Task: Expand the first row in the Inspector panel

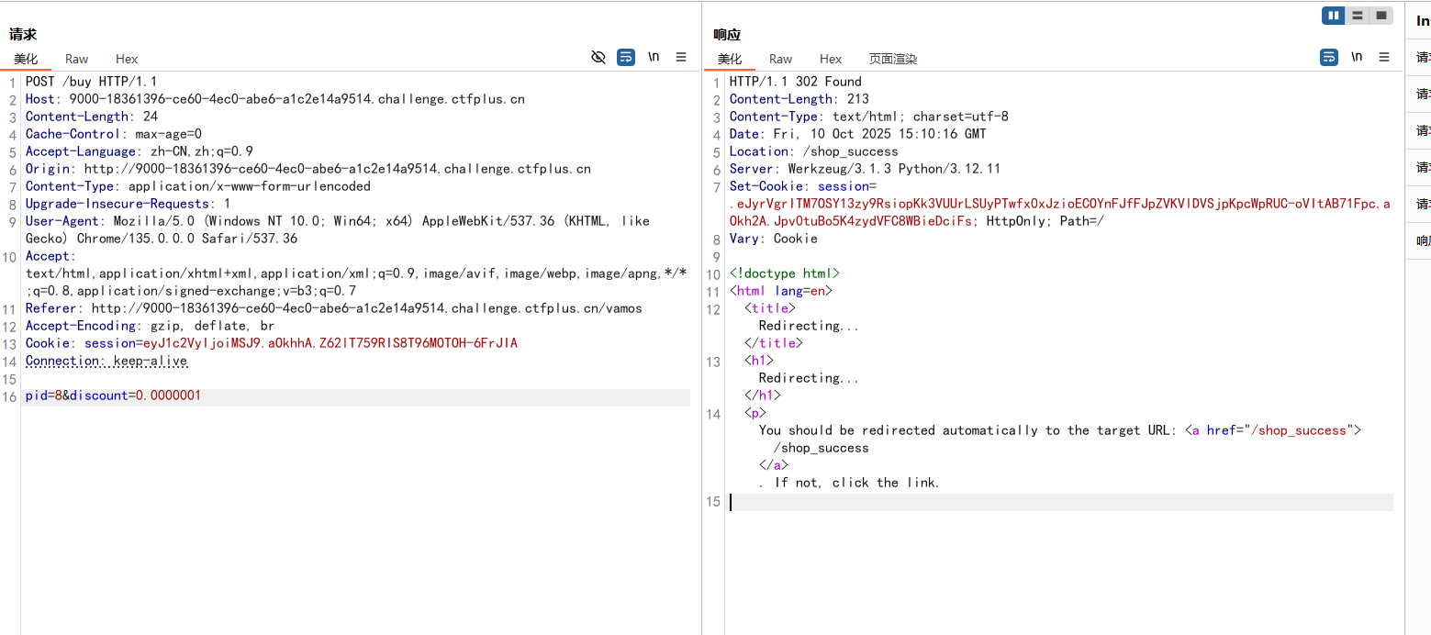Action: click(1422, 57)
